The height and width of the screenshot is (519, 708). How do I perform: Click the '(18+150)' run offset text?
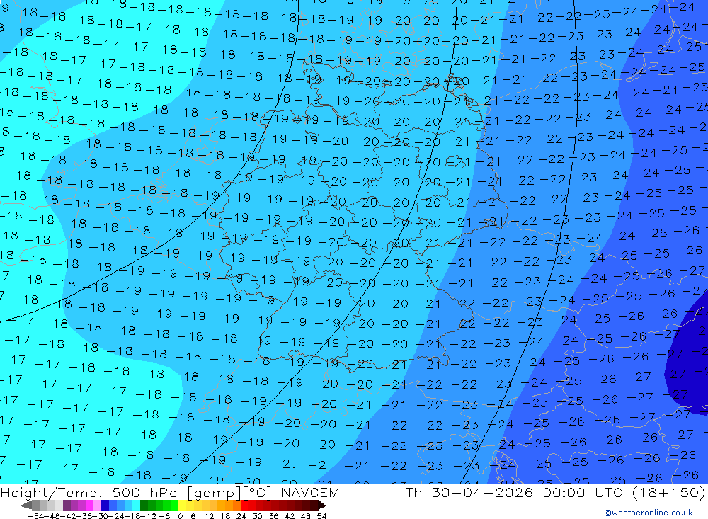(668, 492)
